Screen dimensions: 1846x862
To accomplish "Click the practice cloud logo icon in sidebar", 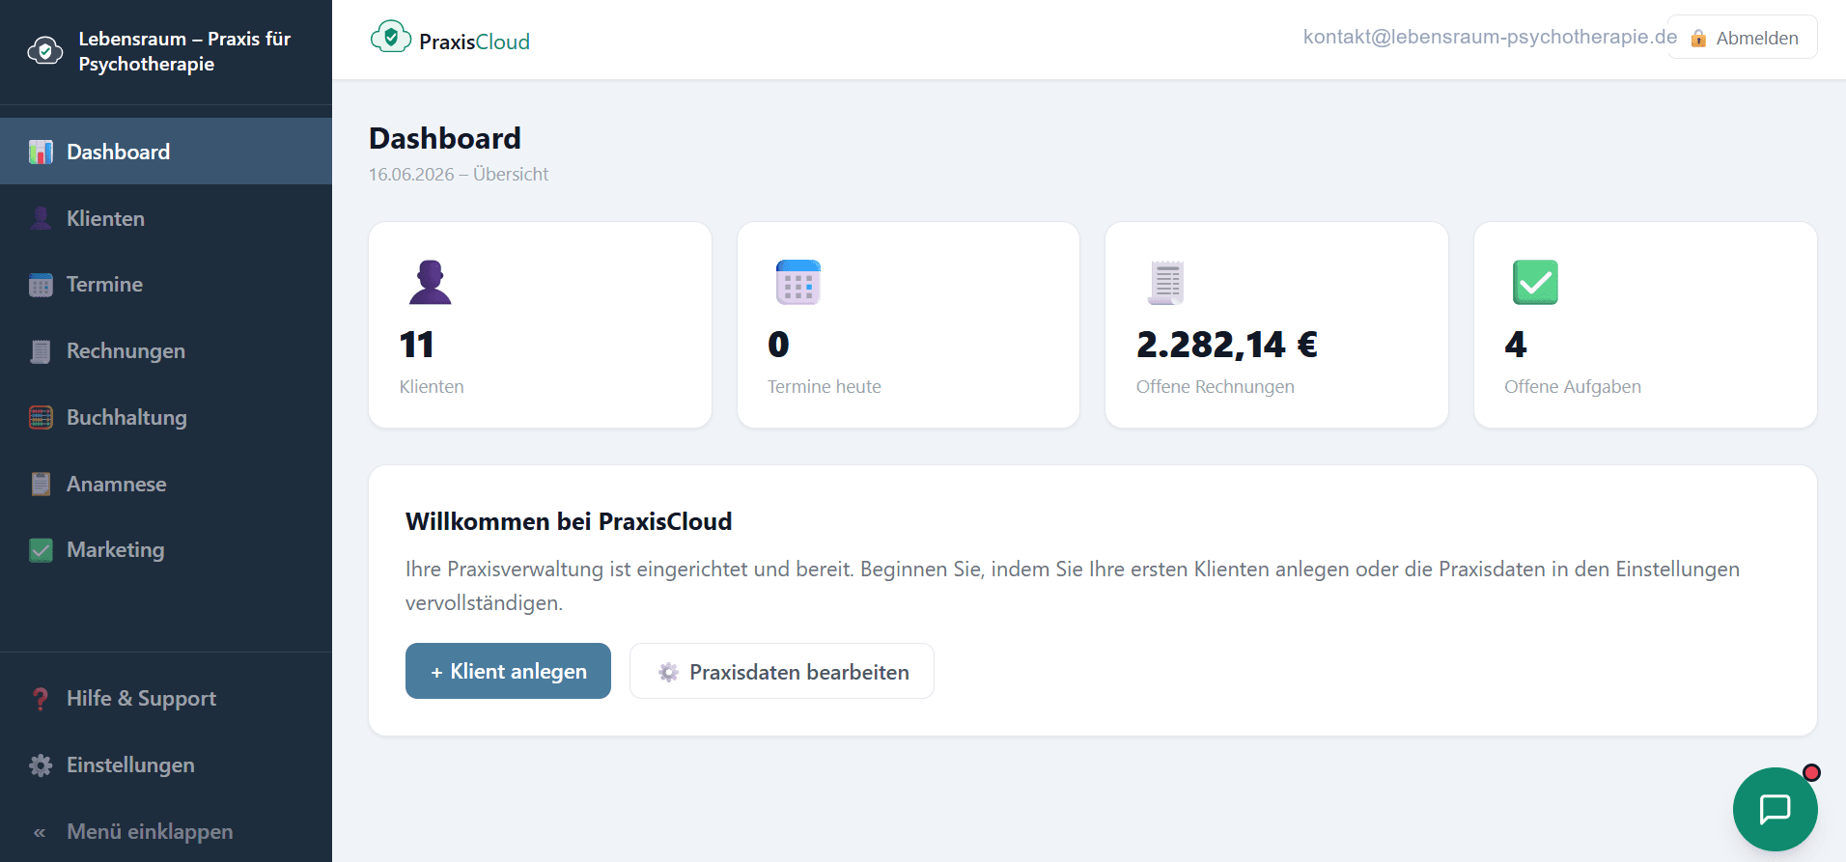I will [45, 51].
